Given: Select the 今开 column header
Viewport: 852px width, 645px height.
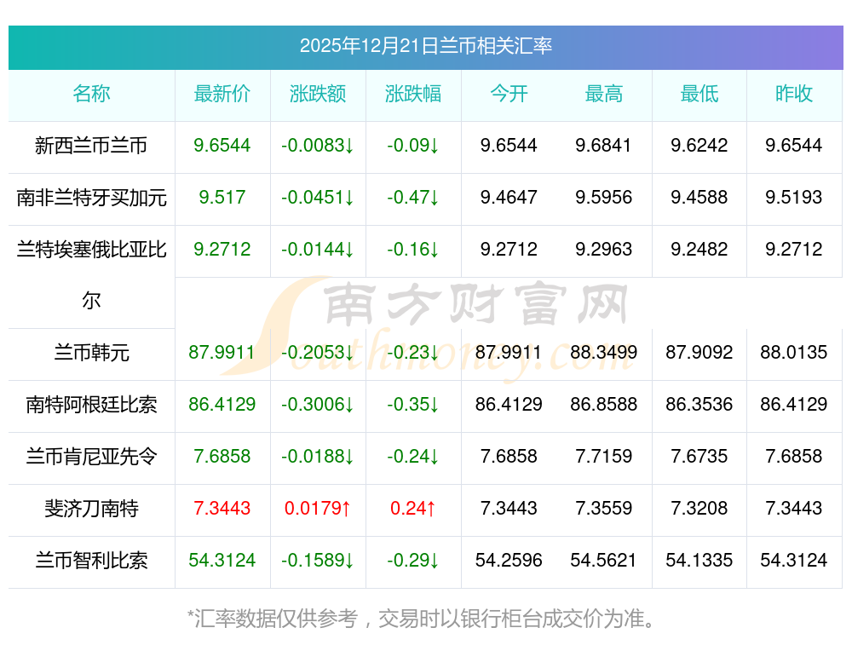Looking at the screenshot, I should [509, 94].
